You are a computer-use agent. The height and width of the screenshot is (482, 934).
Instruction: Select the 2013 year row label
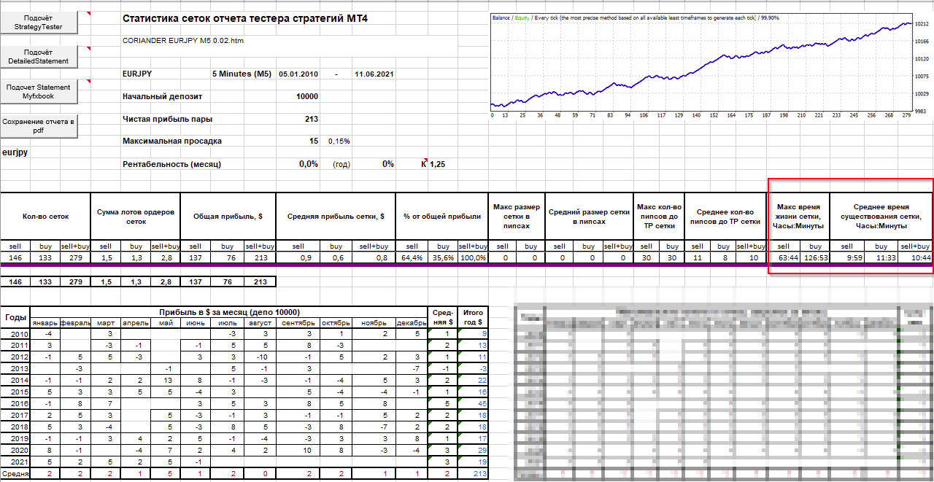[x=15, y=368]
